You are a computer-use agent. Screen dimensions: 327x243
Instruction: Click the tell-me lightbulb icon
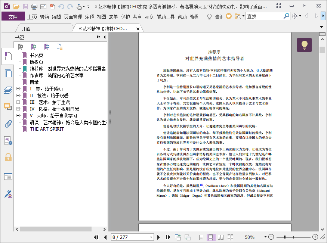click(x=209, y=16)
